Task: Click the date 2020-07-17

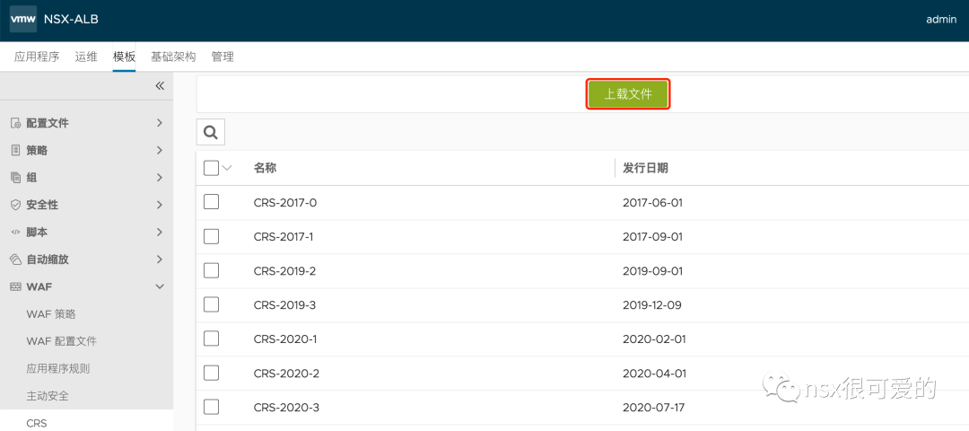Action: coord(654,408)
